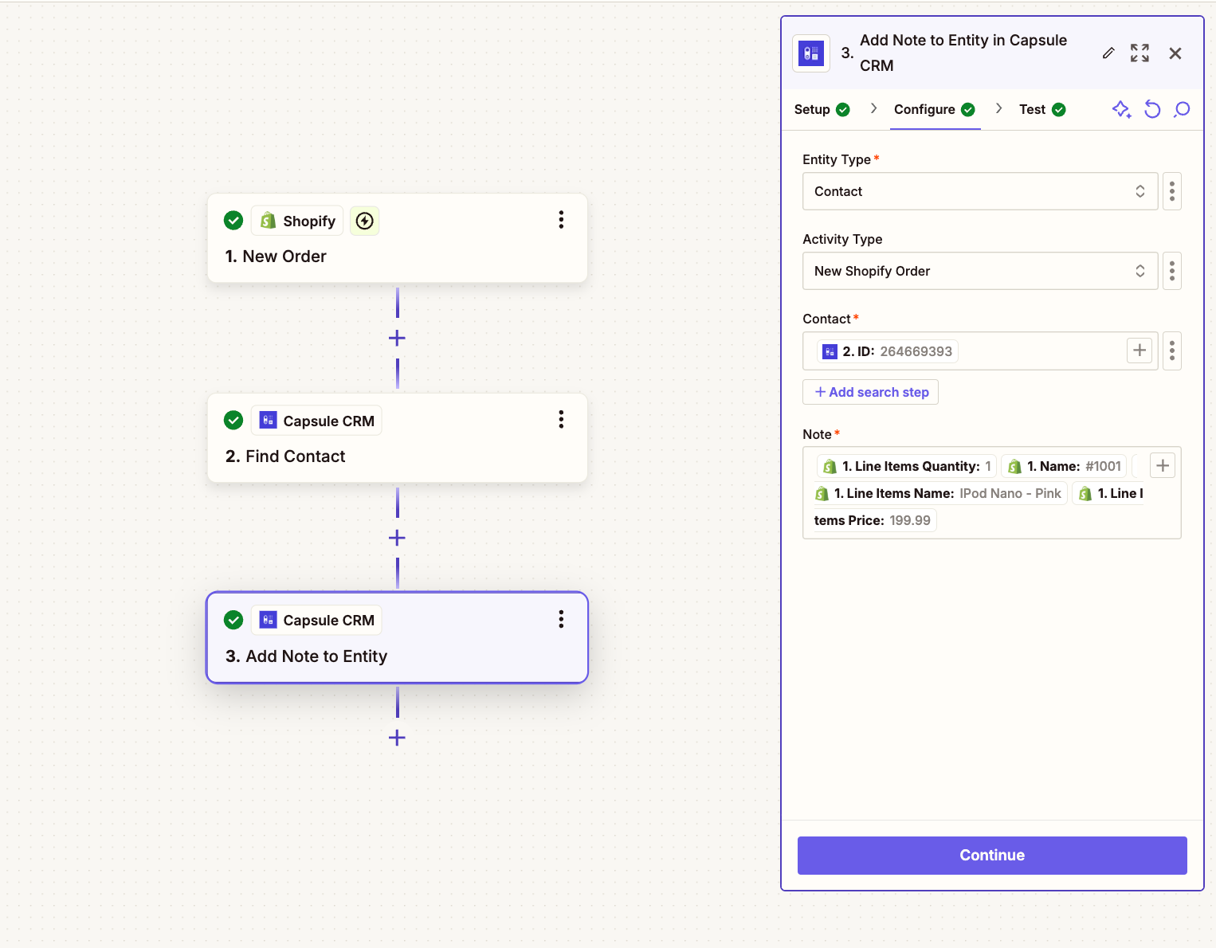Screen dimensions: 1216x948
Task: Expand the step panel to full screen
Action: [1140, 53]
